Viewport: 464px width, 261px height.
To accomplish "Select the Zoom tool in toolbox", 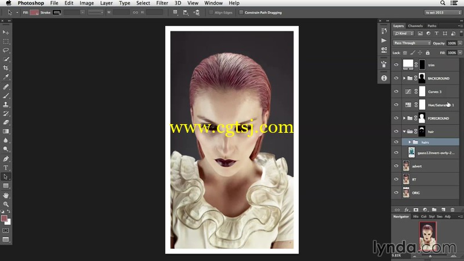I will [x=6, y=204].
